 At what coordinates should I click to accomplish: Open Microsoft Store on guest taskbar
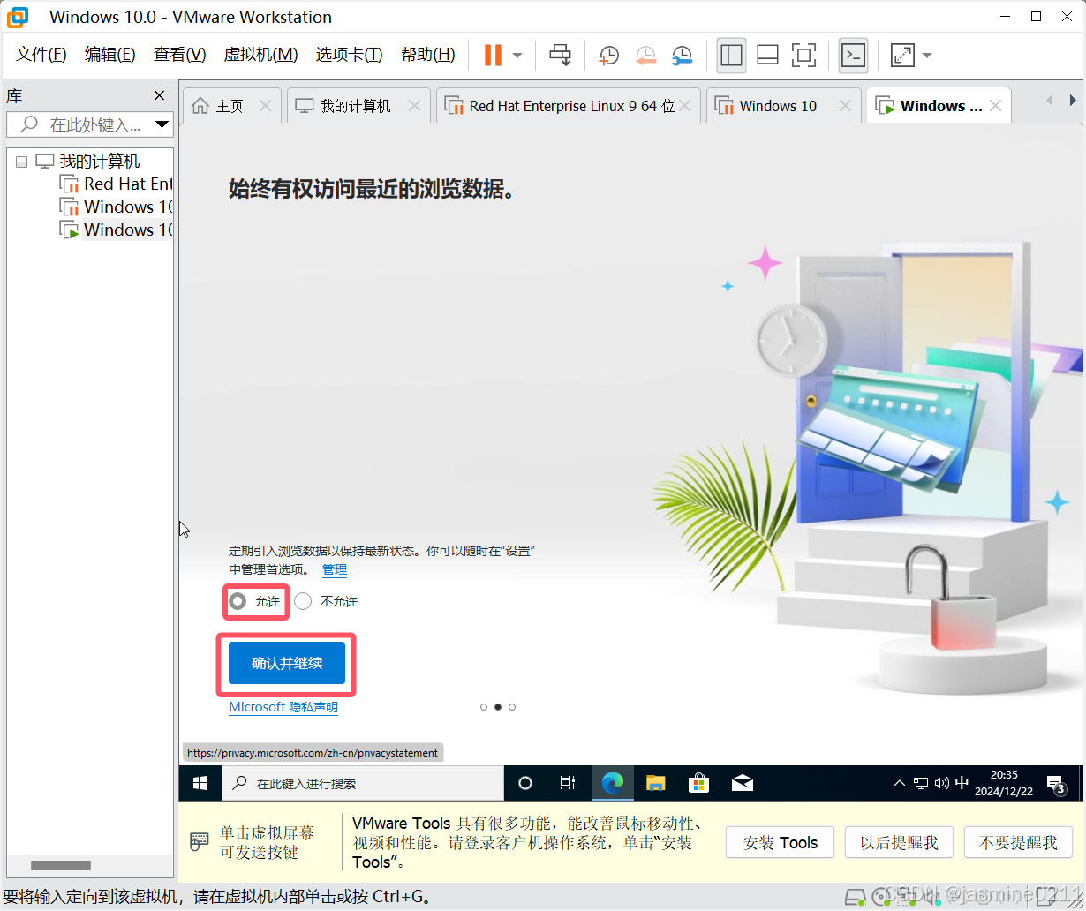[x=698, y=783]
